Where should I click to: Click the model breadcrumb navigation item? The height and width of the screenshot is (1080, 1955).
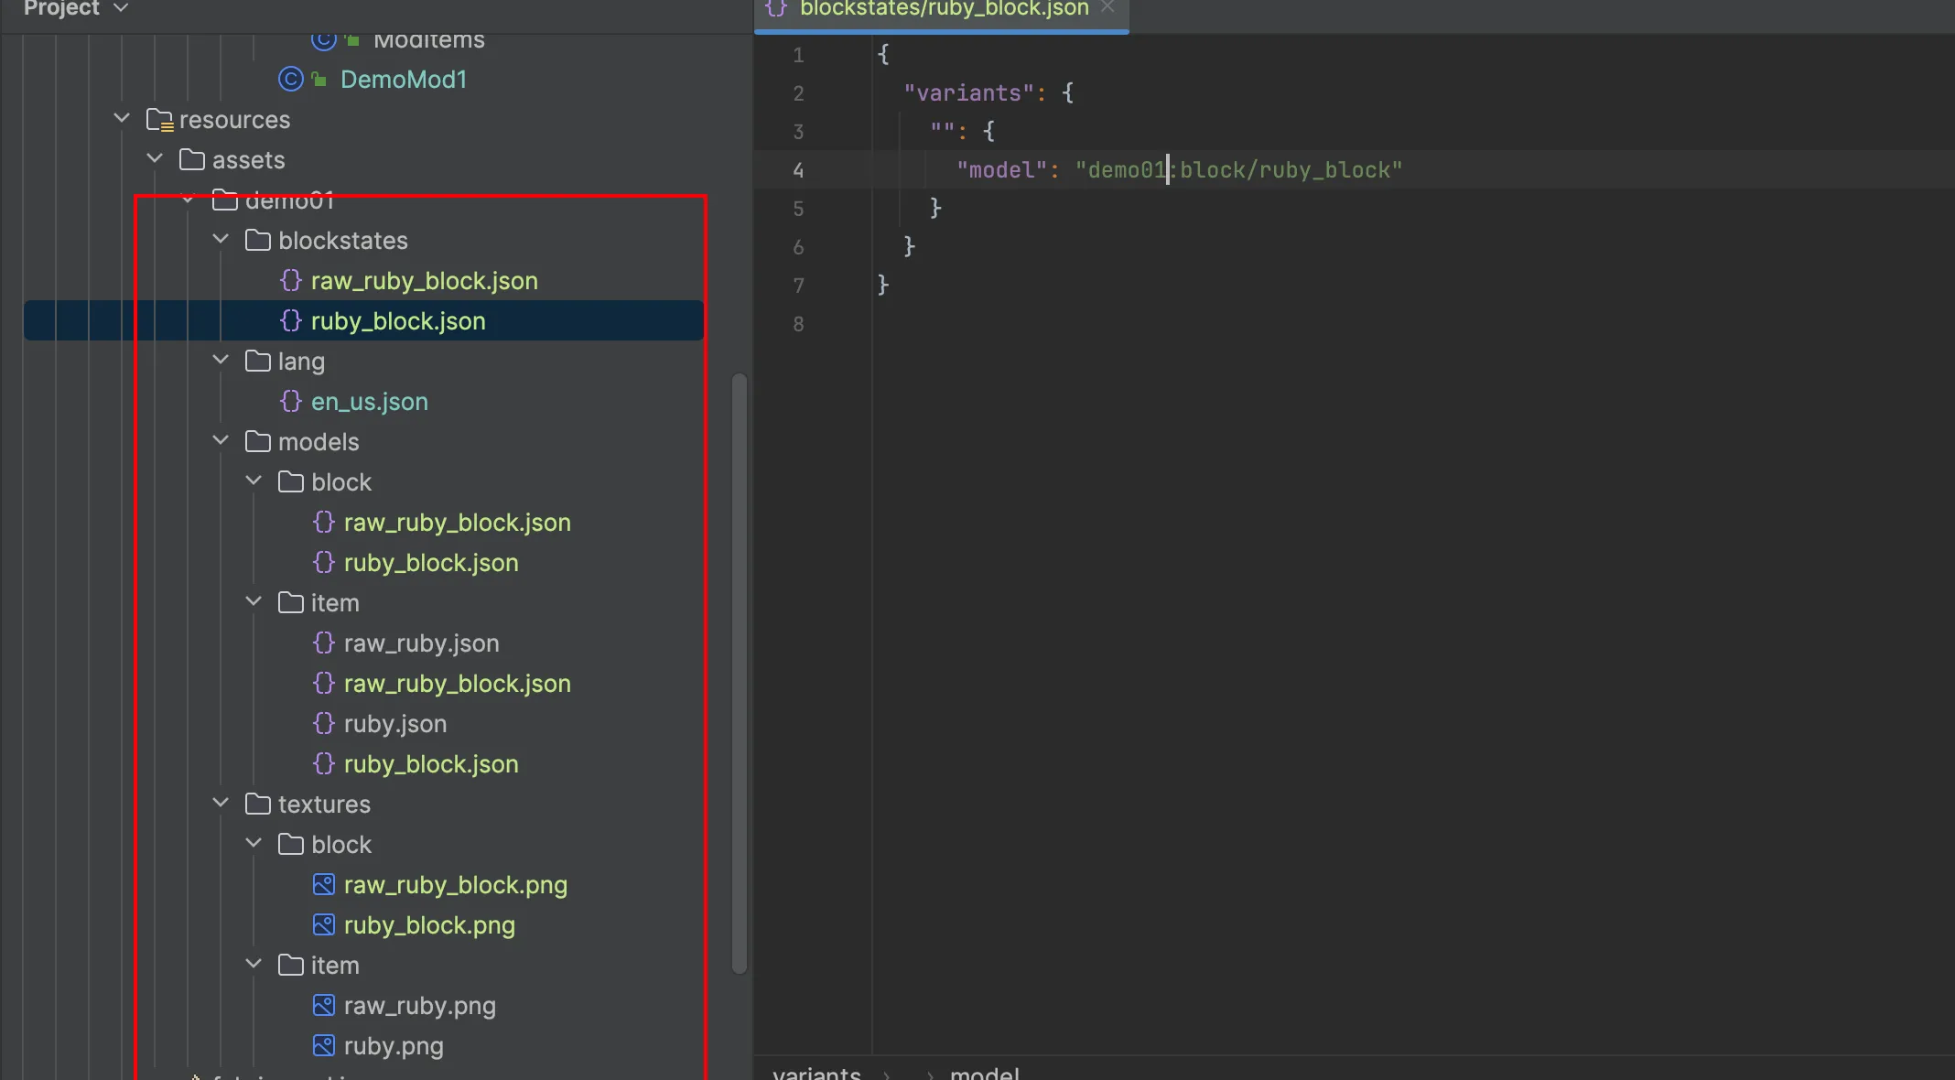983,1071
